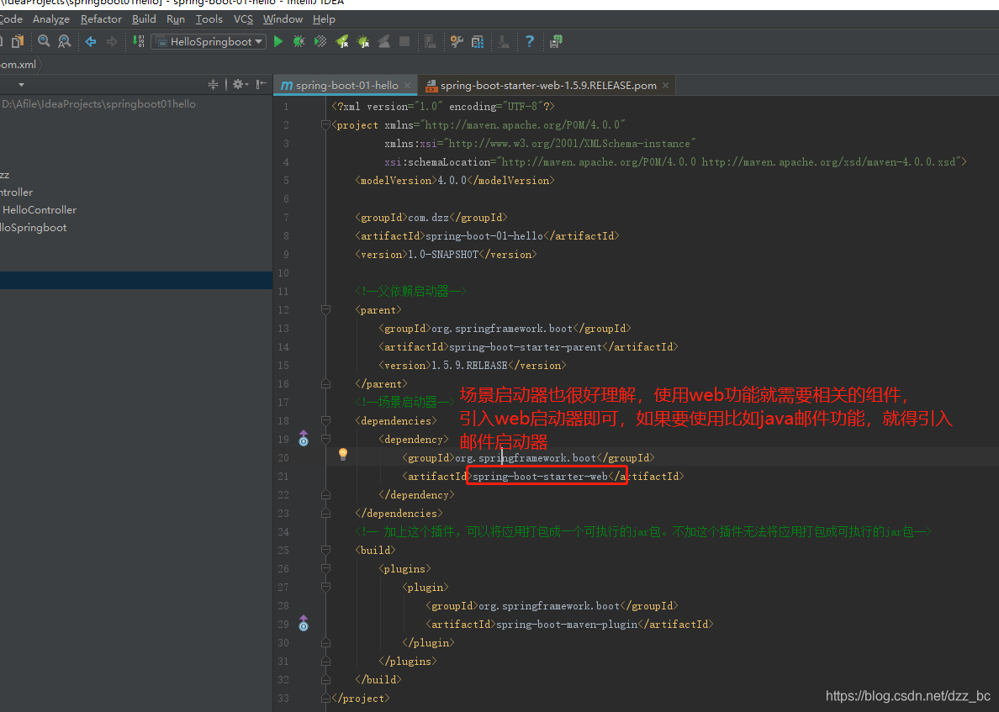Click the greyed SDK download icon
The image size is (999, 712).
(x=504, y=41)
